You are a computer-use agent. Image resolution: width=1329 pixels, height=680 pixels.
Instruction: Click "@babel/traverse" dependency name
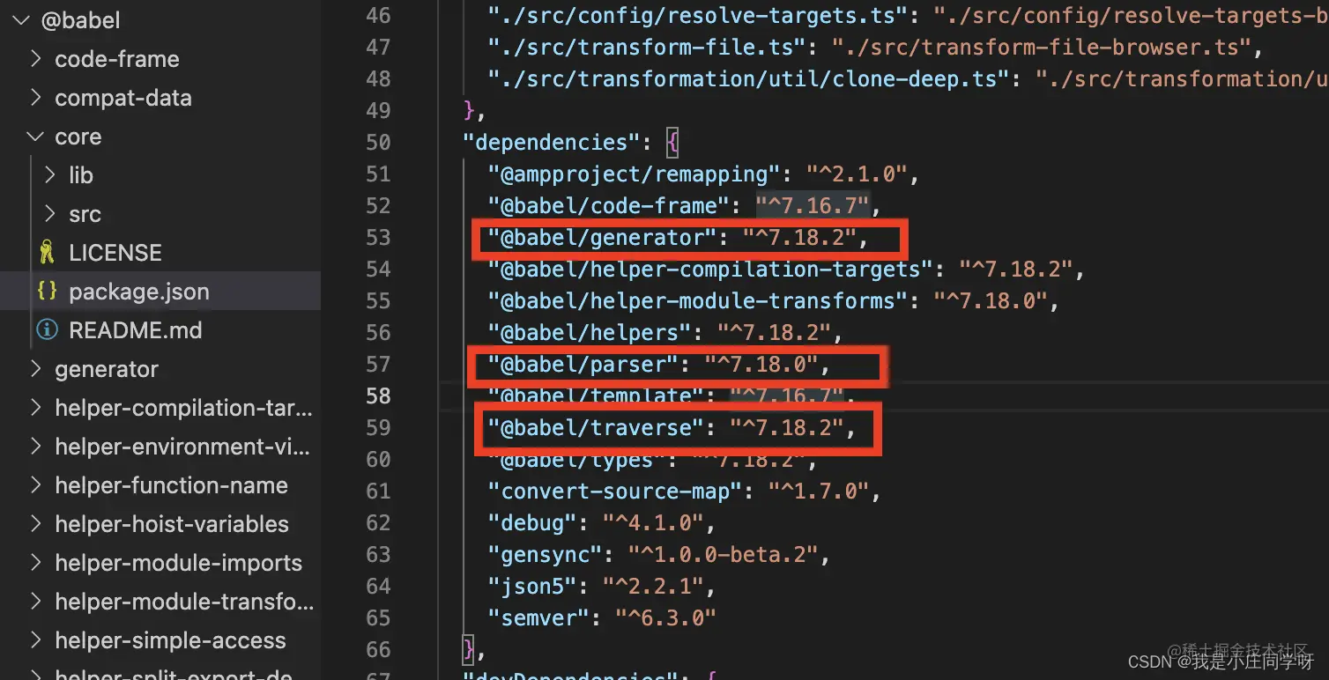coord(597,427)
